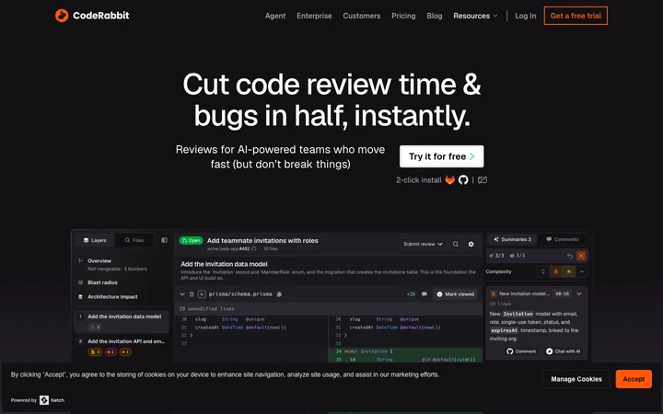This screenshot has height=414, width=663.
Task: Click the Log In link
Action: coord(525,16)
